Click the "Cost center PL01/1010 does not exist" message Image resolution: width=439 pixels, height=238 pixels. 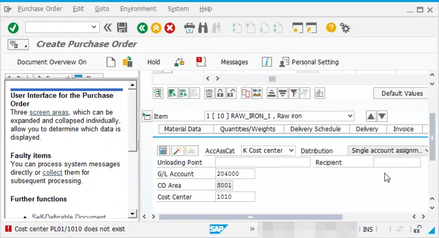(x=70, y=229)
